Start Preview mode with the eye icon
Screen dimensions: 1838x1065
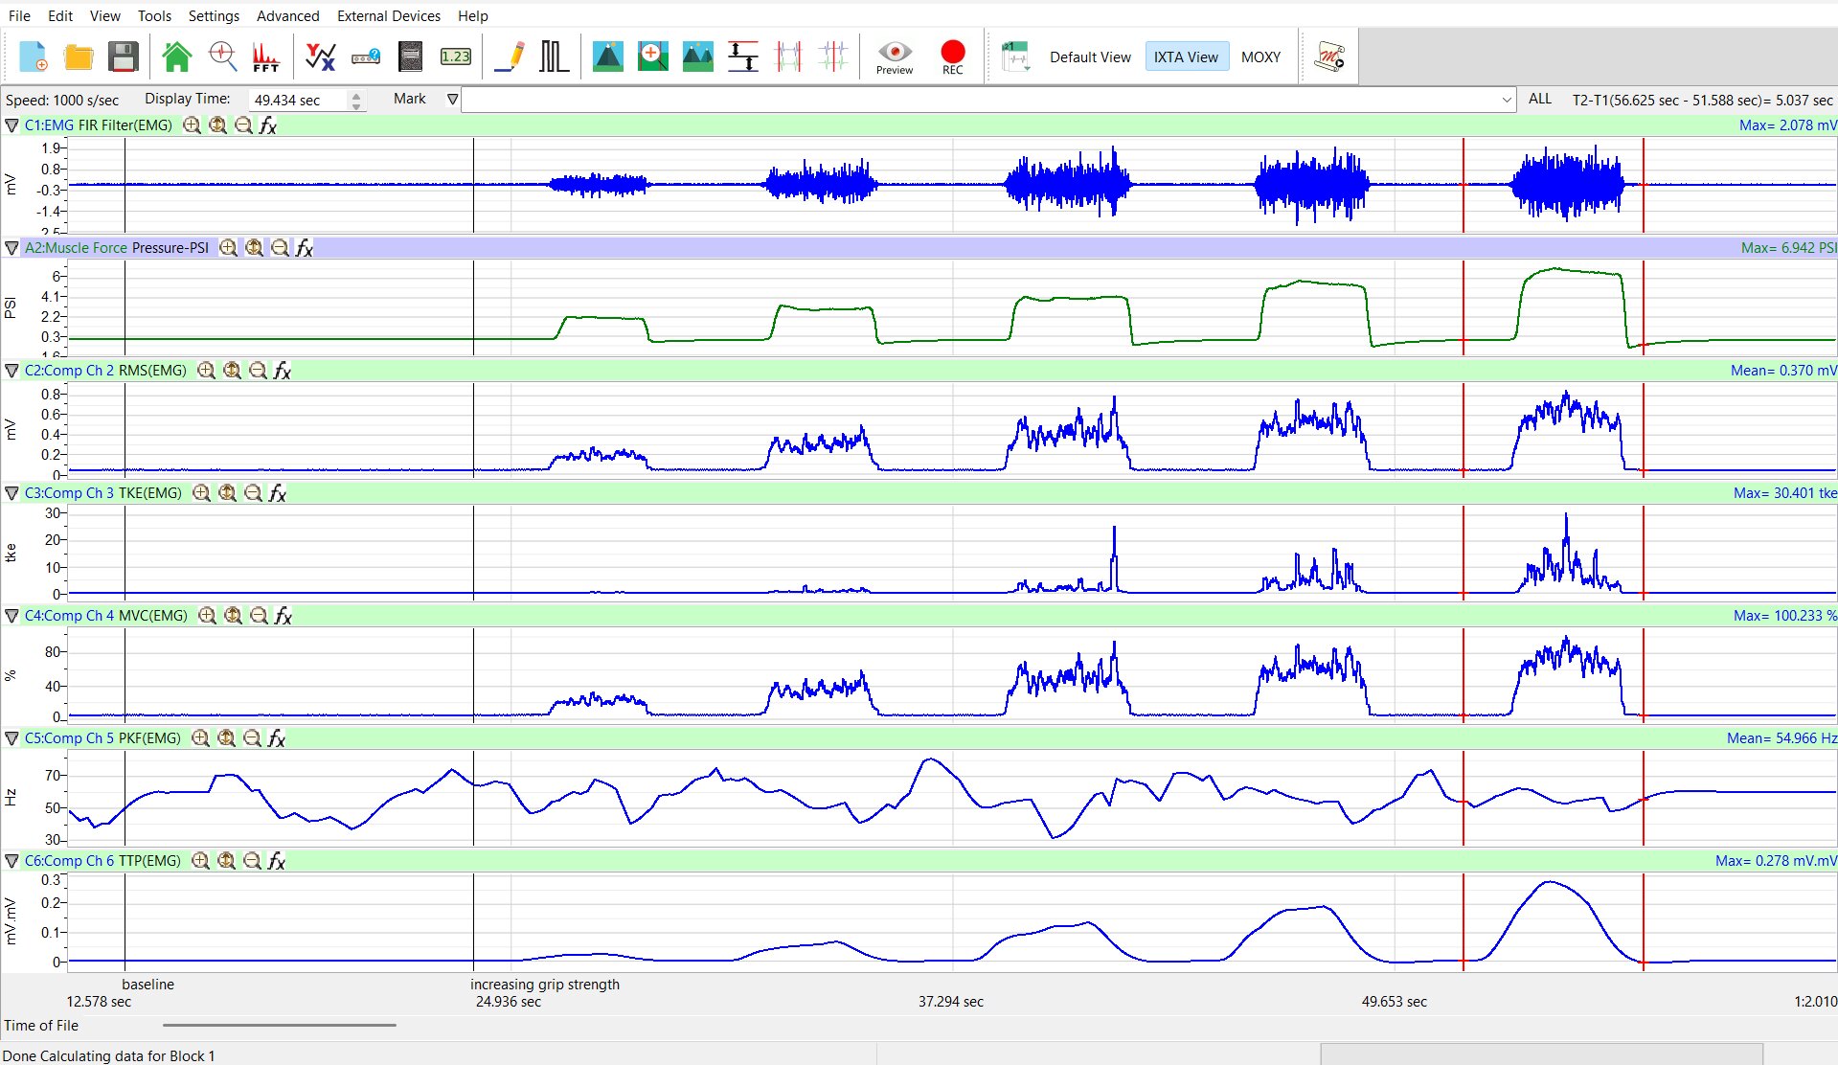[895, 57]
